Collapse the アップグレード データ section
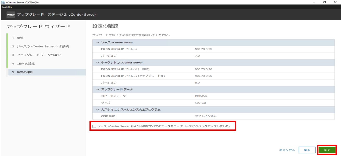341x156 pixels. click(x=98, y=89)
